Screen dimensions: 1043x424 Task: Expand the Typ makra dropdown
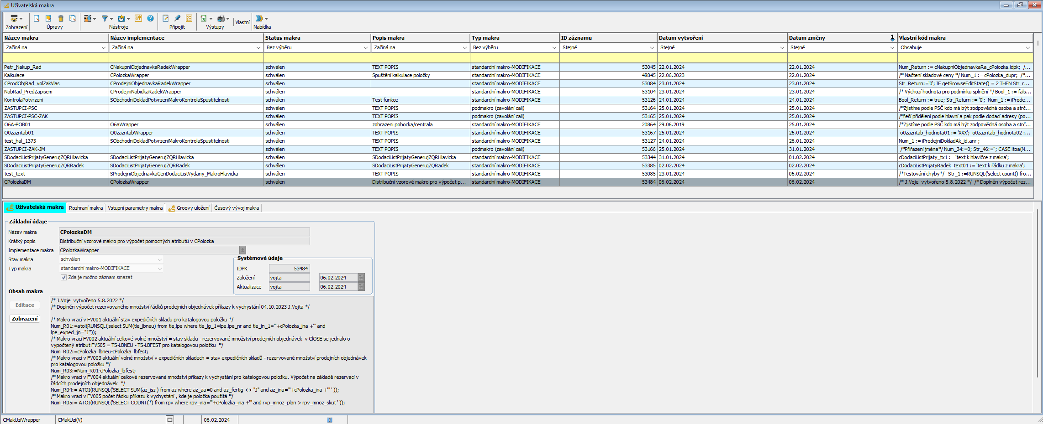tap(159, 269)
